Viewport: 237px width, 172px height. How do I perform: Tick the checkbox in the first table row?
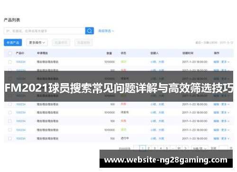point(10,62)
